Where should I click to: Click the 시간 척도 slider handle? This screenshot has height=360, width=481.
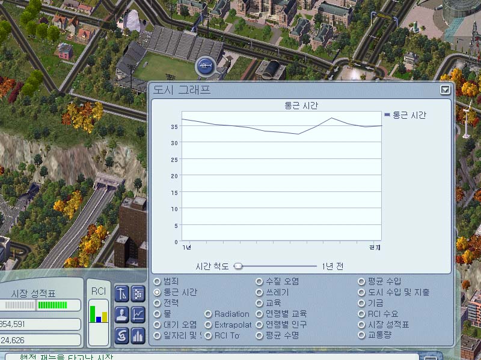(x=238, y=266)
